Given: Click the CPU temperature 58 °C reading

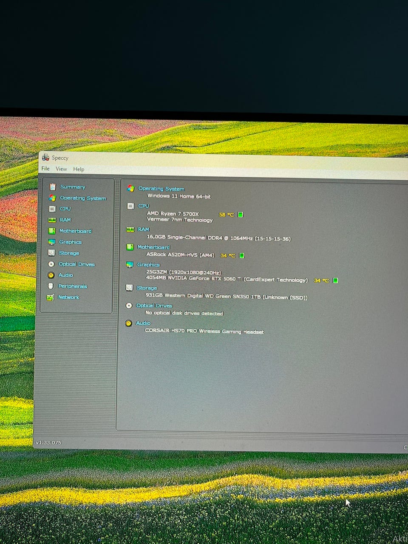Looking at the screenshot, I should 227,215.
